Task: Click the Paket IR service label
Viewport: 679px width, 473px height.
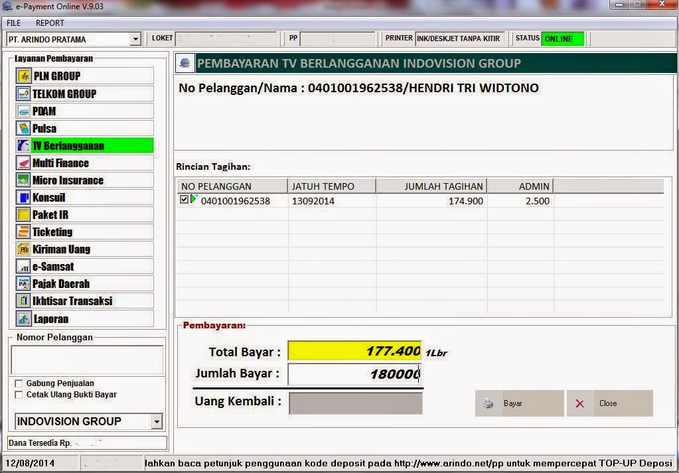Action: pos(50,215)
